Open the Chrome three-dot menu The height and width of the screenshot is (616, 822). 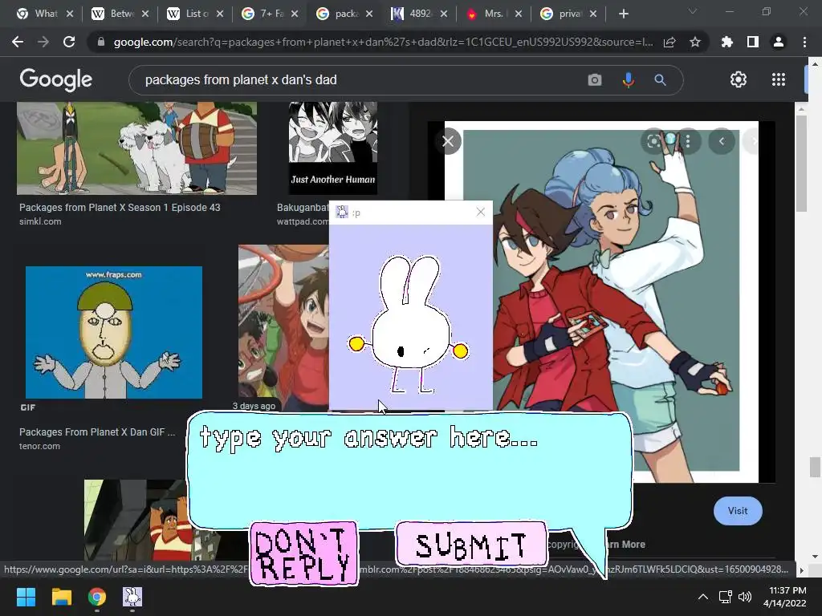(x=804, y=42)
